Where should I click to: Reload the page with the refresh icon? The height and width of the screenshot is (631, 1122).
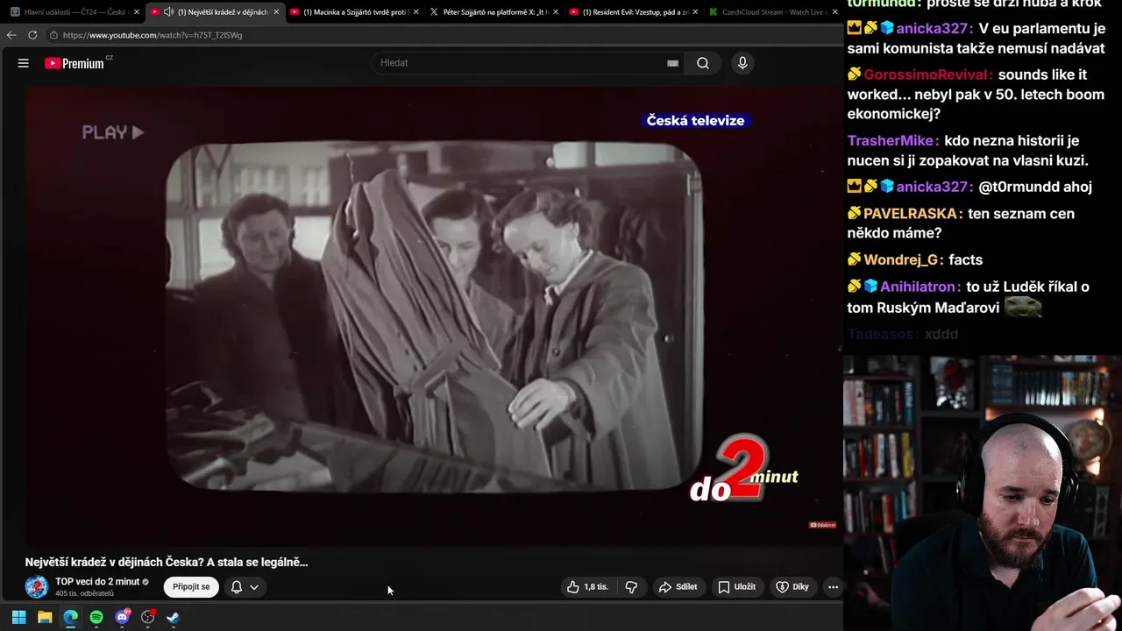tap(32, 35)
